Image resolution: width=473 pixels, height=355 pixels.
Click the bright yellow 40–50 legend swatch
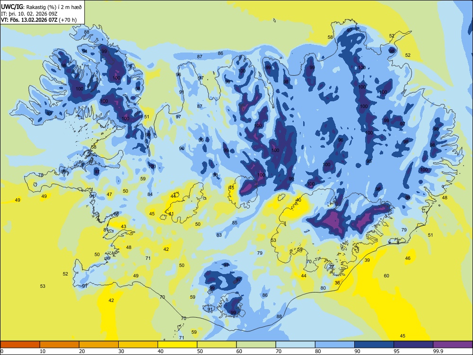177,345
